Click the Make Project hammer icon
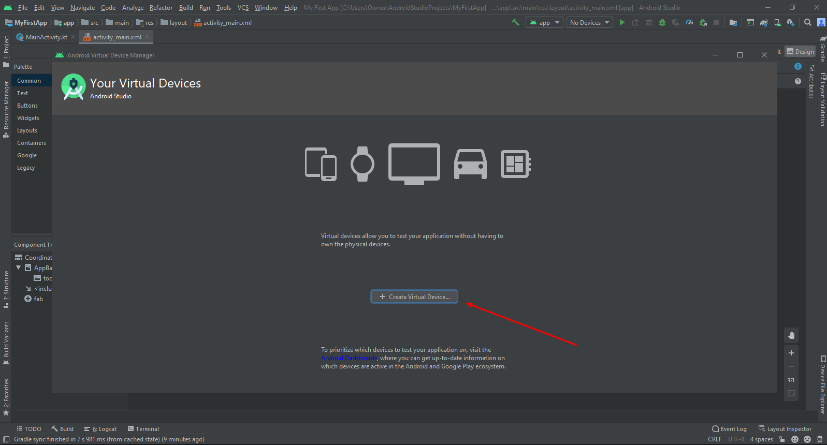 coord(515,22)
